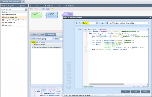Click the Default Zone - Channels tab
This screenshot has width=152, height=97.
10,2
